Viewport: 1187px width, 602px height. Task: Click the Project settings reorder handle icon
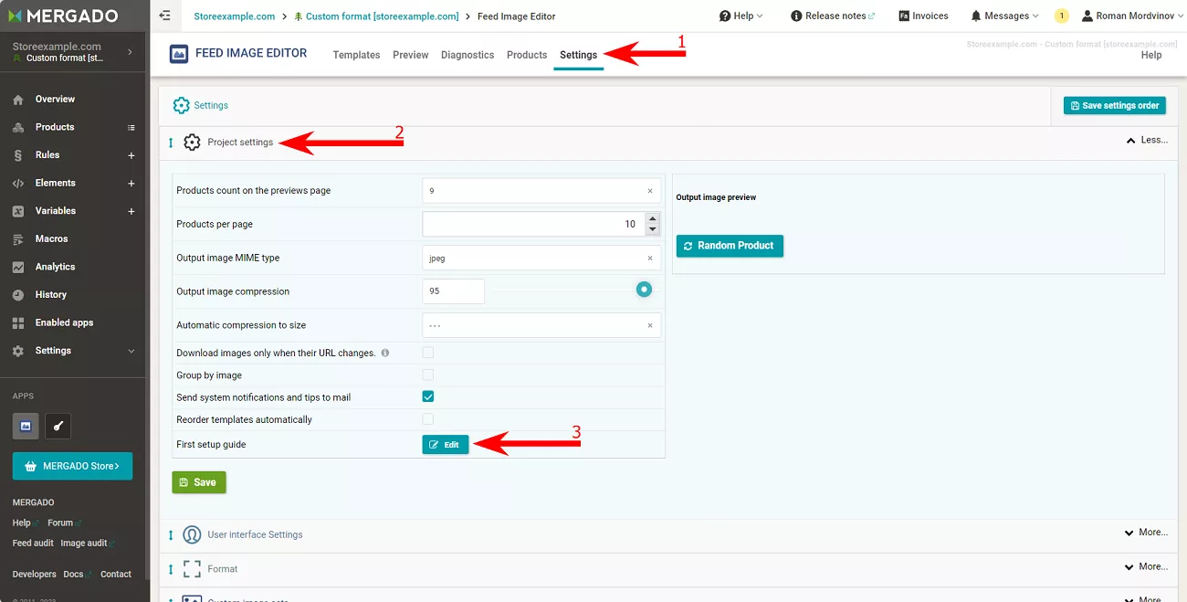(171, 143)
